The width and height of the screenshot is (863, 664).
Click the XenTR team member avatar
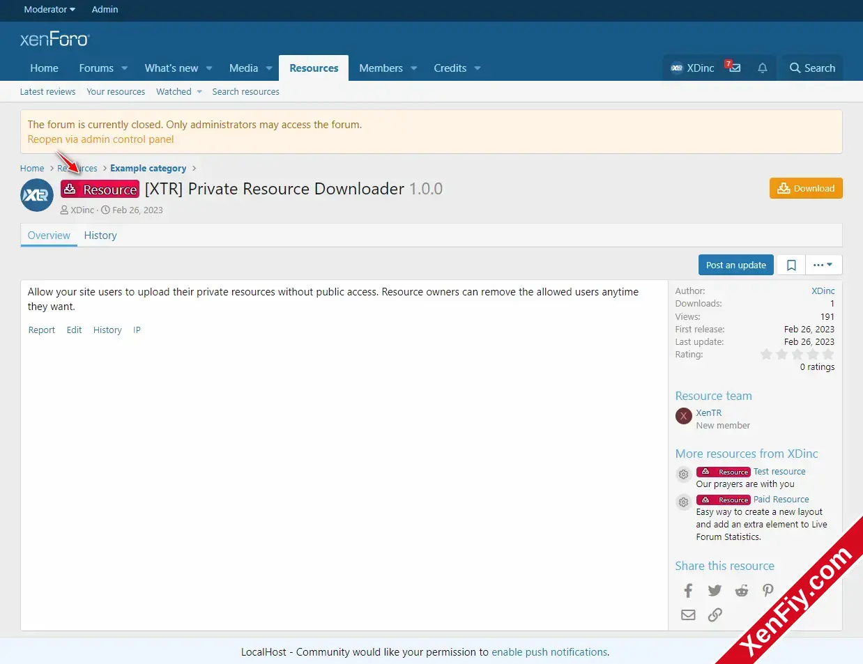[684, 416]
